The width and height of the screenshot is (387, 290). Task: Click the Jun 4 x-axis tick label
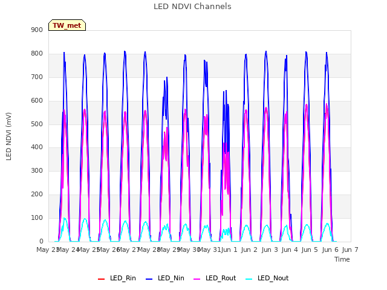click(290, 250)
